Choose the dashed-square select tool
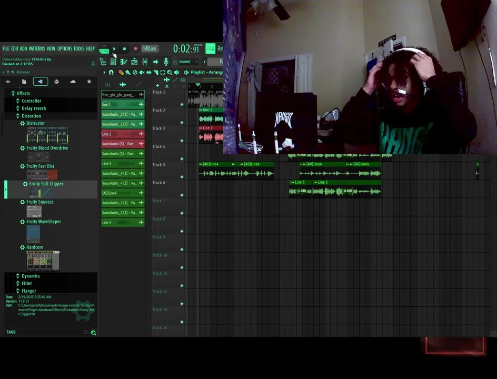The height and width of the screenshot is (379, 497). 163,73
